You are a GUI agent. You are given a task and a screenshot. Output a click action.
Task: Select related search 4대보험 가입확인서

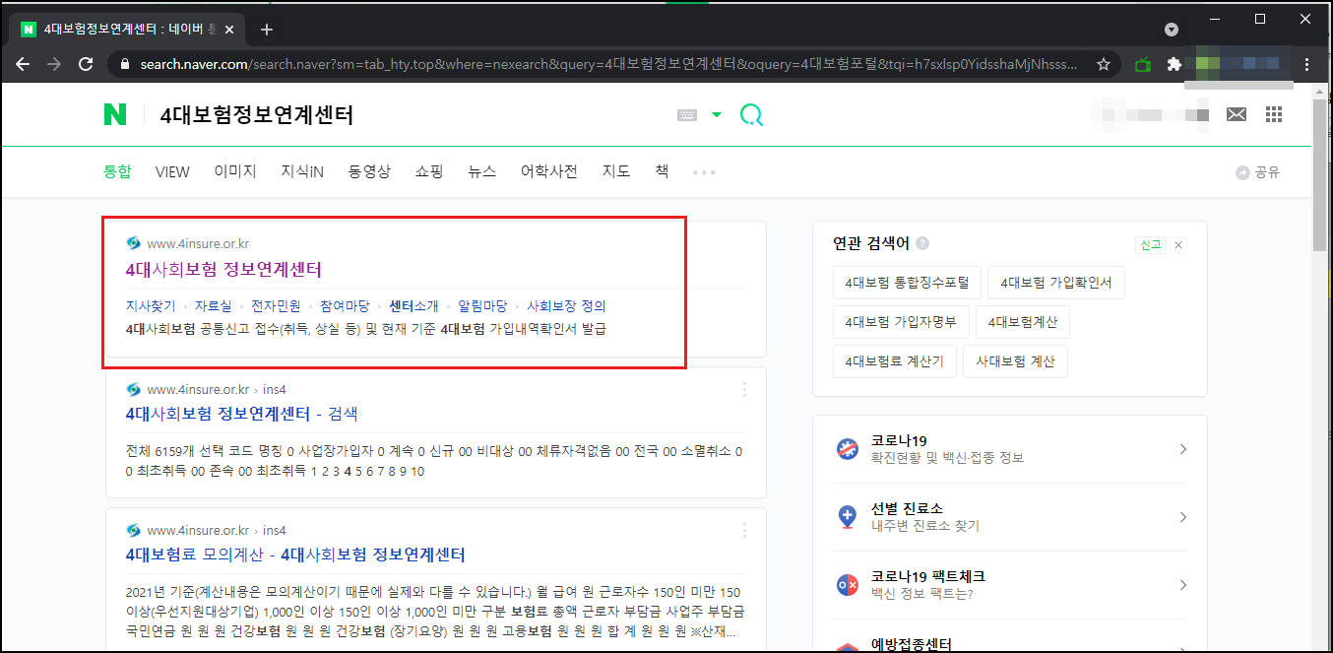[x=1055, y=283]
